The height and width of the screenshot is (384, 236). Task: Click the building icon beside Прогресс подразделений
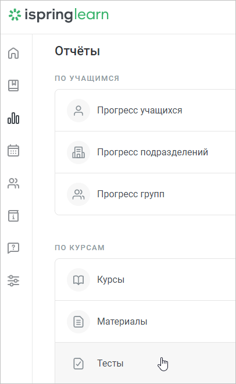(x=78, y=152)
